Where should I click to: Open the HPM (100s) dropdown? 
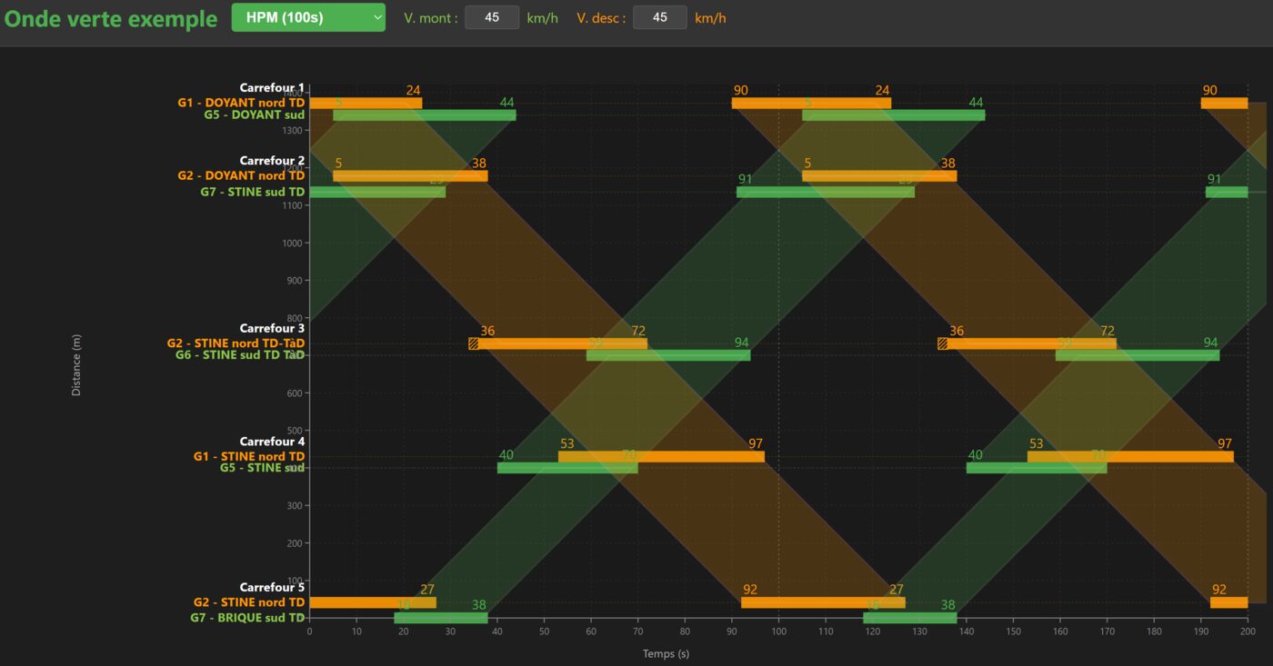[x=308, y=17]
